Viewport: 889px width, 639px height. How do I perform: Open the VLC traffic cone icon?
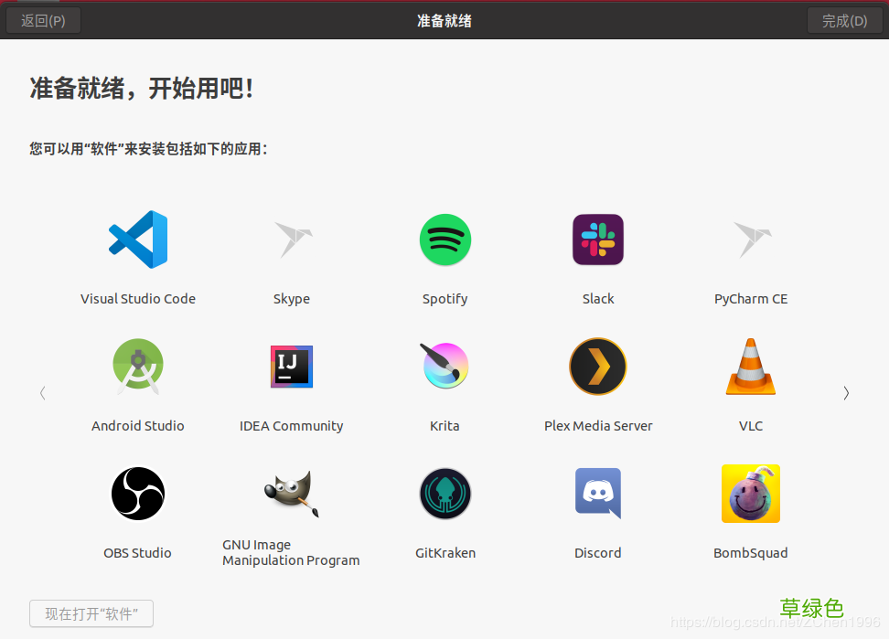click(750, 367)
